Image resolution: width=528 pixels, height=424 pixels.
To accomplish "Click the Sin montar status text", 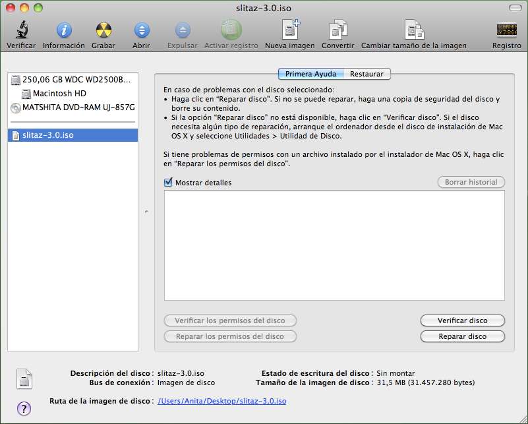I will [396, 373].
